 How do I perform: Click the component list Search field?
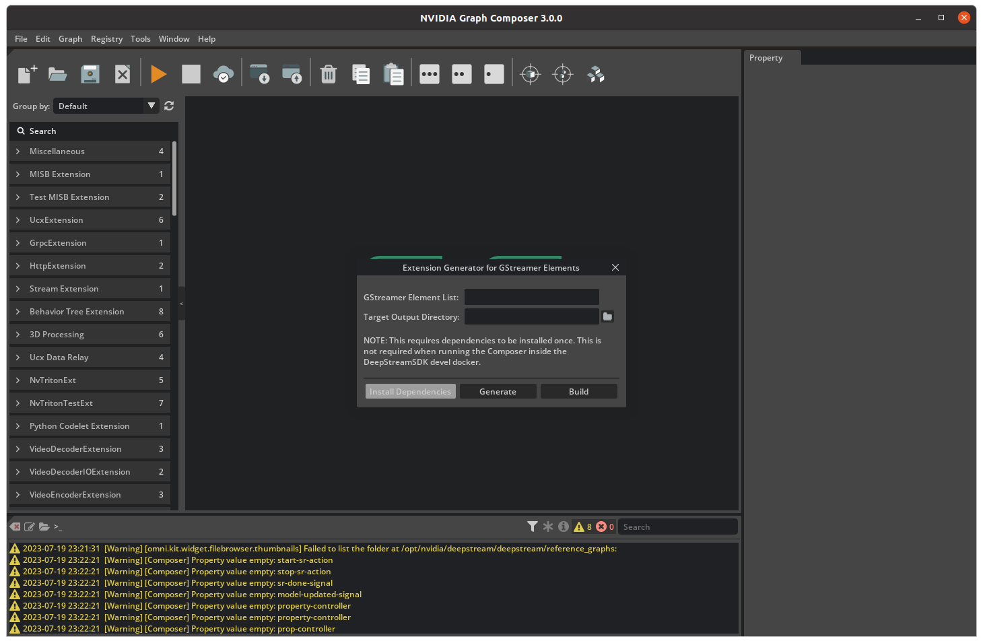(x=94, y=131)
